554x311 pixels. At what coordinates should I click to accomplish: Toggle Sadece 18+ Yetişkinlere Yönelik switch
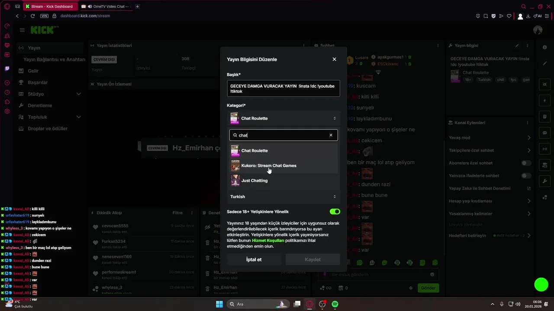point(335,212)
